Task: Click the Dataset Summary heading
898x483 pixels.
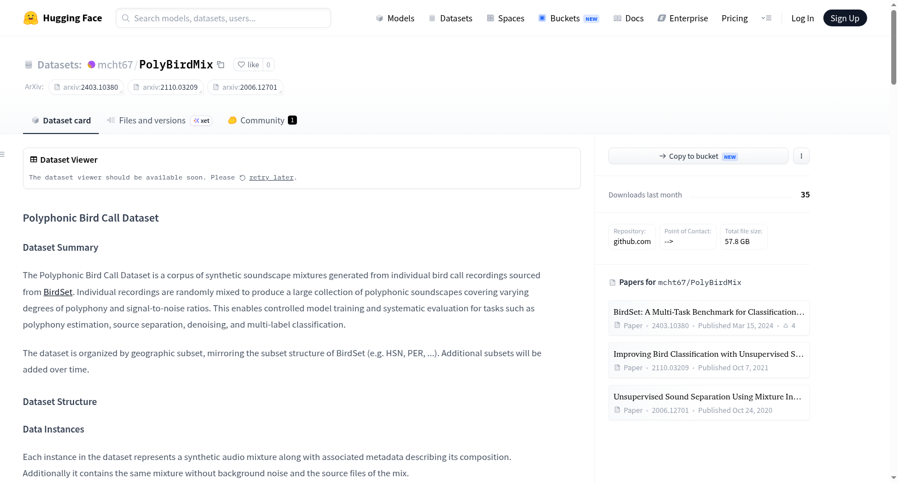Action: click(x=61, y=247)
